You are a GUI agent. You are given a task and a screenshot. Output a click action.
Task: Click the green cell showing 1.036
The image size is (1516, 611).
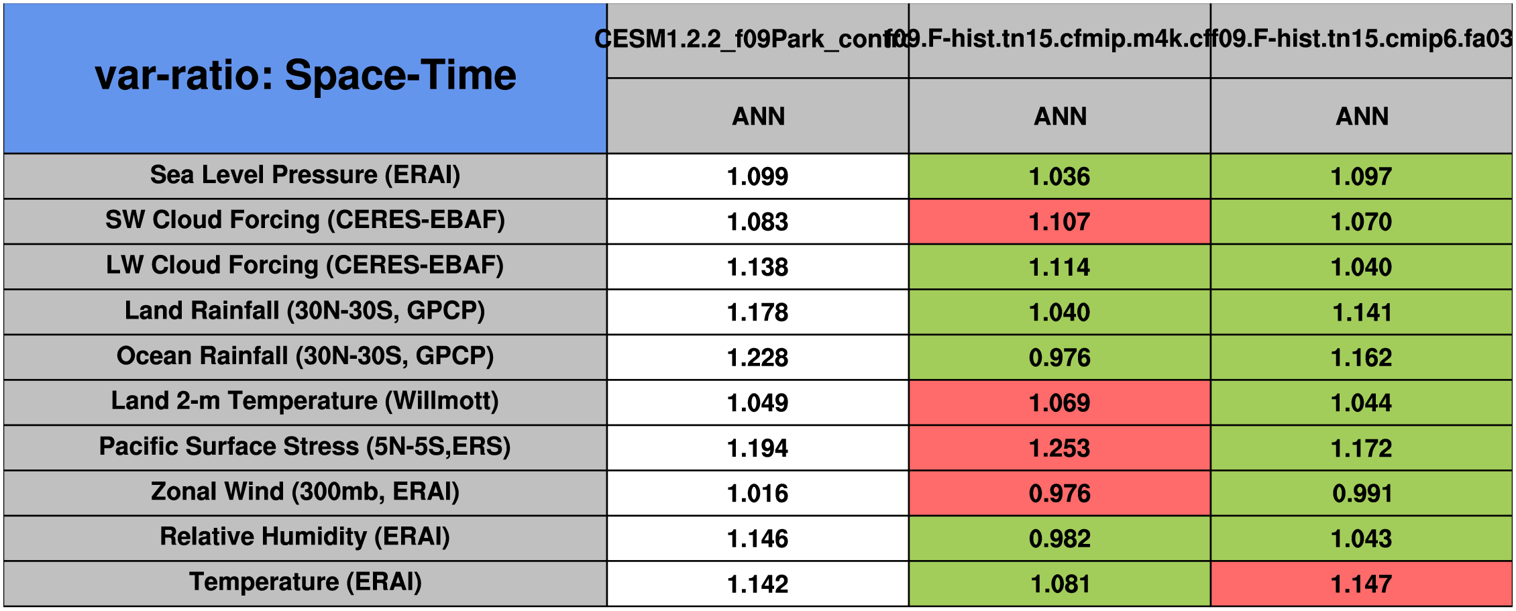tap(1060, 176)
